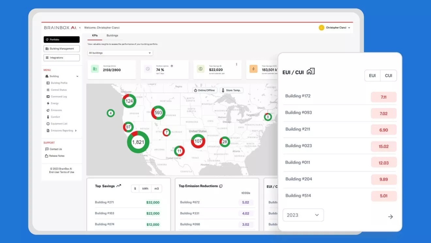Open the 2023 year dropdown
This screenshot has width=431, height=243.
[303, 215]
